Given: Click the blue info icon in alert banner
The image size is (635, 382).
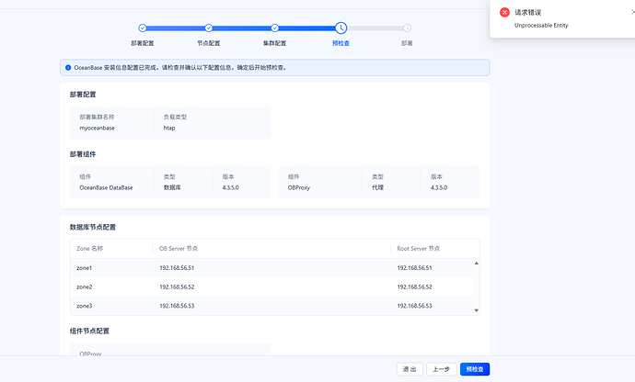Looking at the screenshot, I should 68,68.
